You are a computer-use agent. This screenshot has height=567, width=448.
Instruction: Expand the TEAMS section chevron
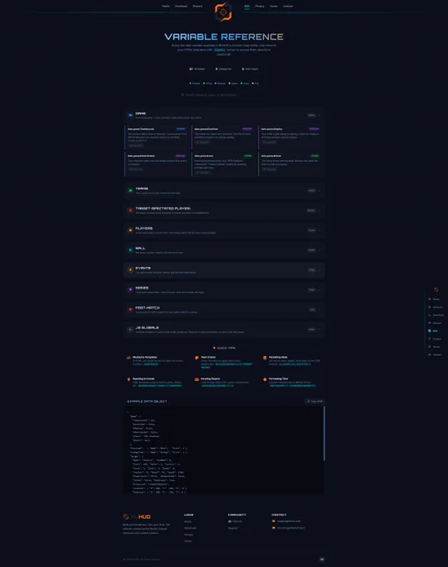coord(320,191)
